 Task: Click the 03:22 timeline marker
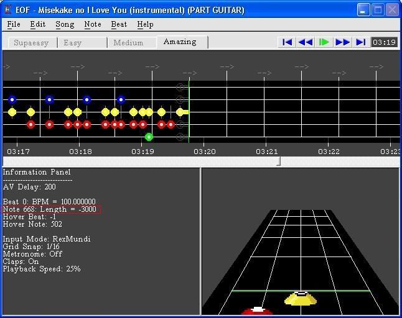tap(329, 152)
